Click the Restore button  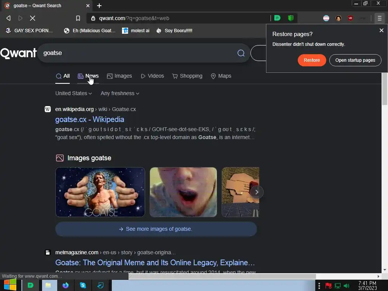click(x=311, y=60)
